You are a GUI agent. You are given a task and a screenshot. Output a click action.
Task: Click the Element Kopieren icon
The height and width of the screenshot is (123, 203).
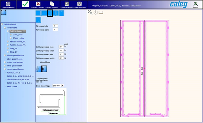point(52,4)
